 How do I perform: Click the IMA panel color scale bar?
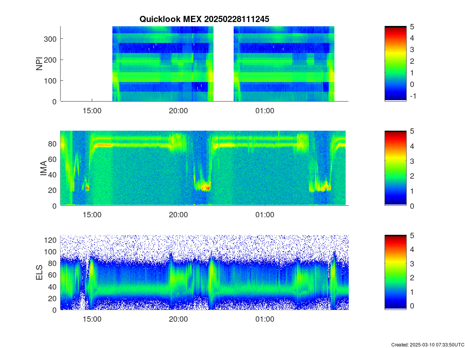(395, 168)
